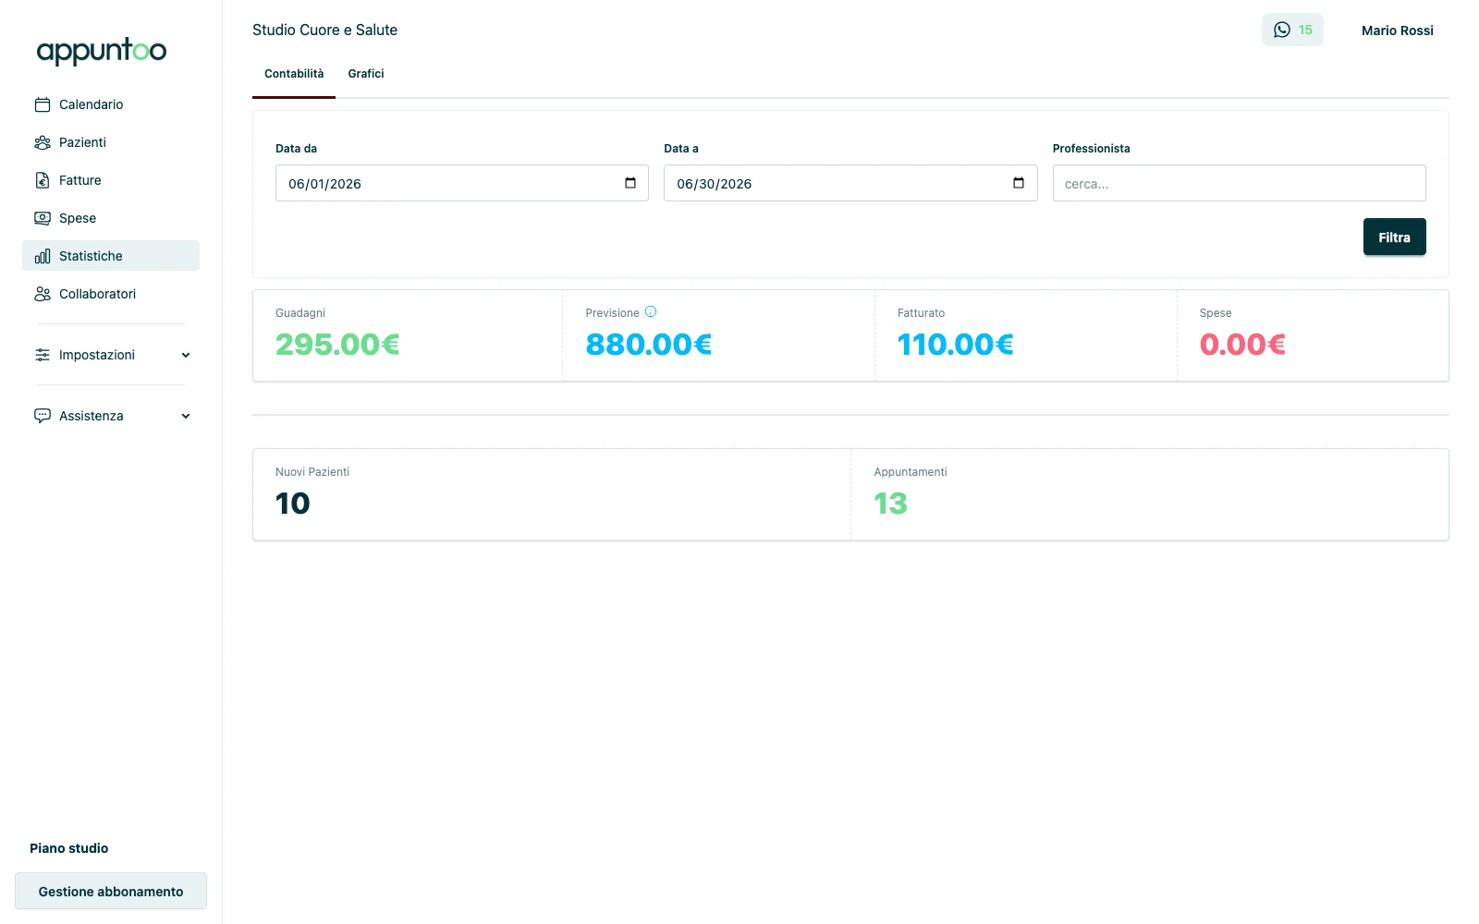Switch to the Grafici tab
The width and height of the screenshot is (1479, 924).
366,74
